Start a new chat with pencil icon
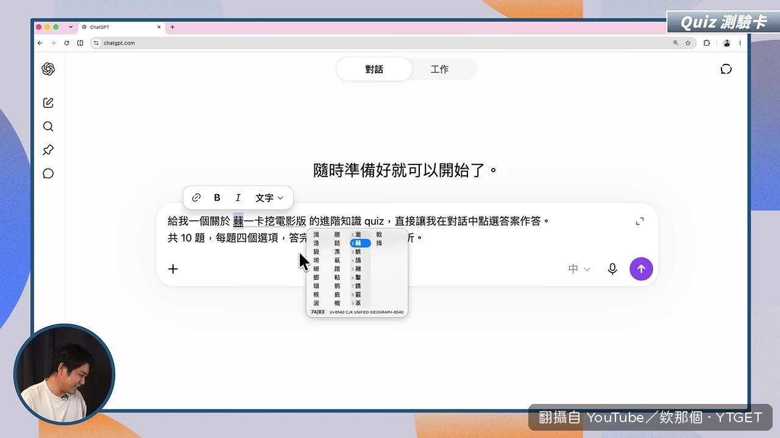Image resolution: width=780 pixels, height=438 pixels. tap(48, 103)
